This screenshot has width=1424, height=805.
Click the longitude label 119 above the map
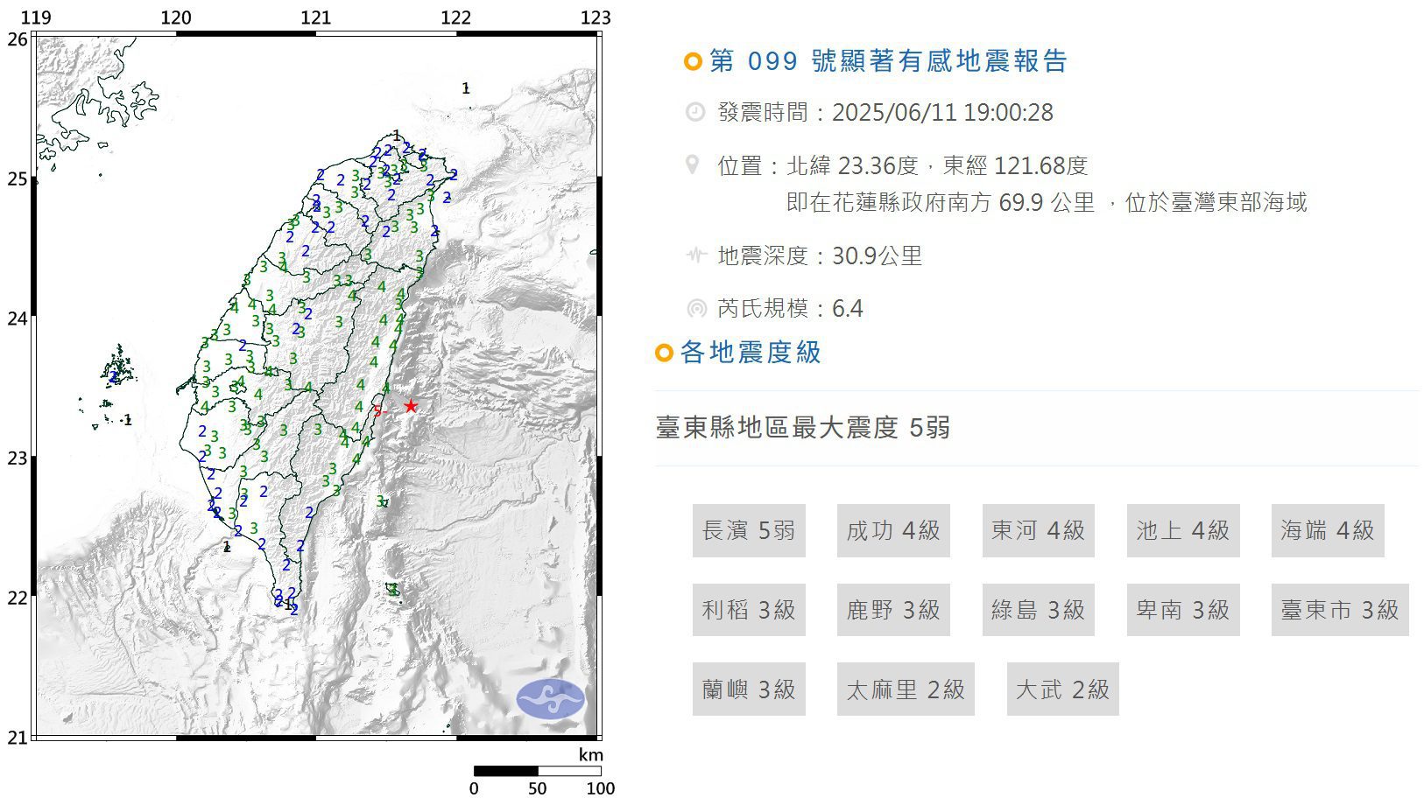(x=35, y=17)
